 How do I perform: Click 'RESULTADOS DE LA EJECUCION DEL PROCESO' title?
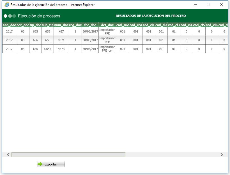click(x=151, y=16)
